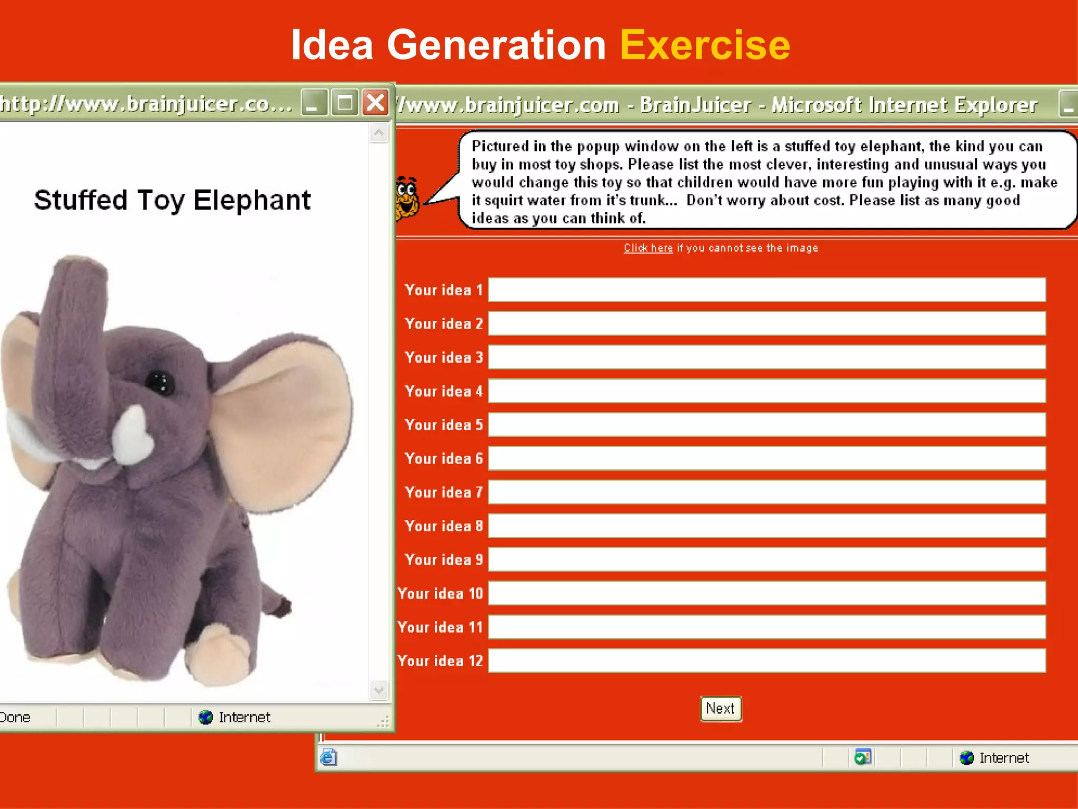Focus the 'Your idea 10' text field
This screenshot has width=1078, height=809.
point(767,593)
